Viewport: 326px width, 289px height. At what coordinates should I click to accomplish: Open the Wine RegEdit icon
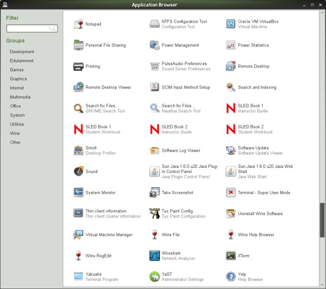coord(78,255)
